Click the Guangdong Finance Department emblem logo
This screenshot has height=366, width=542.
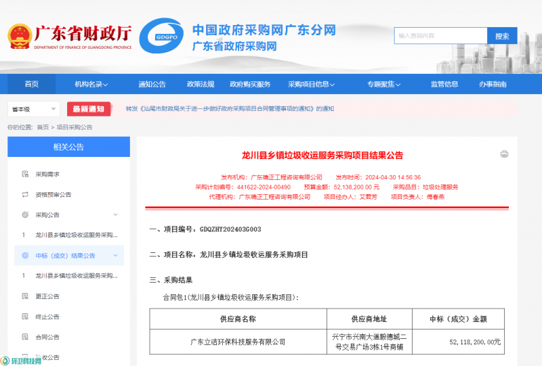(20, 37)
